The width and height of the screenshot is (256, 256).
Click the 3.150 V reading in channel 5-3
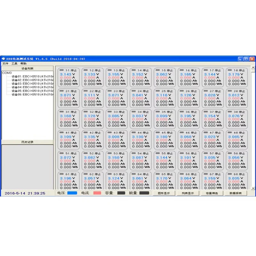pyautogui.click(x=116, y=157)
